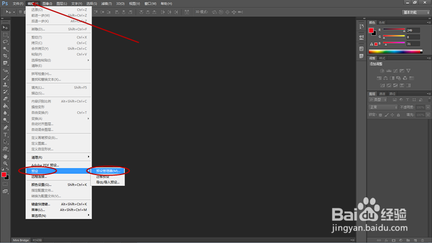Click the lock-all padlock icon

click(398, 115)
